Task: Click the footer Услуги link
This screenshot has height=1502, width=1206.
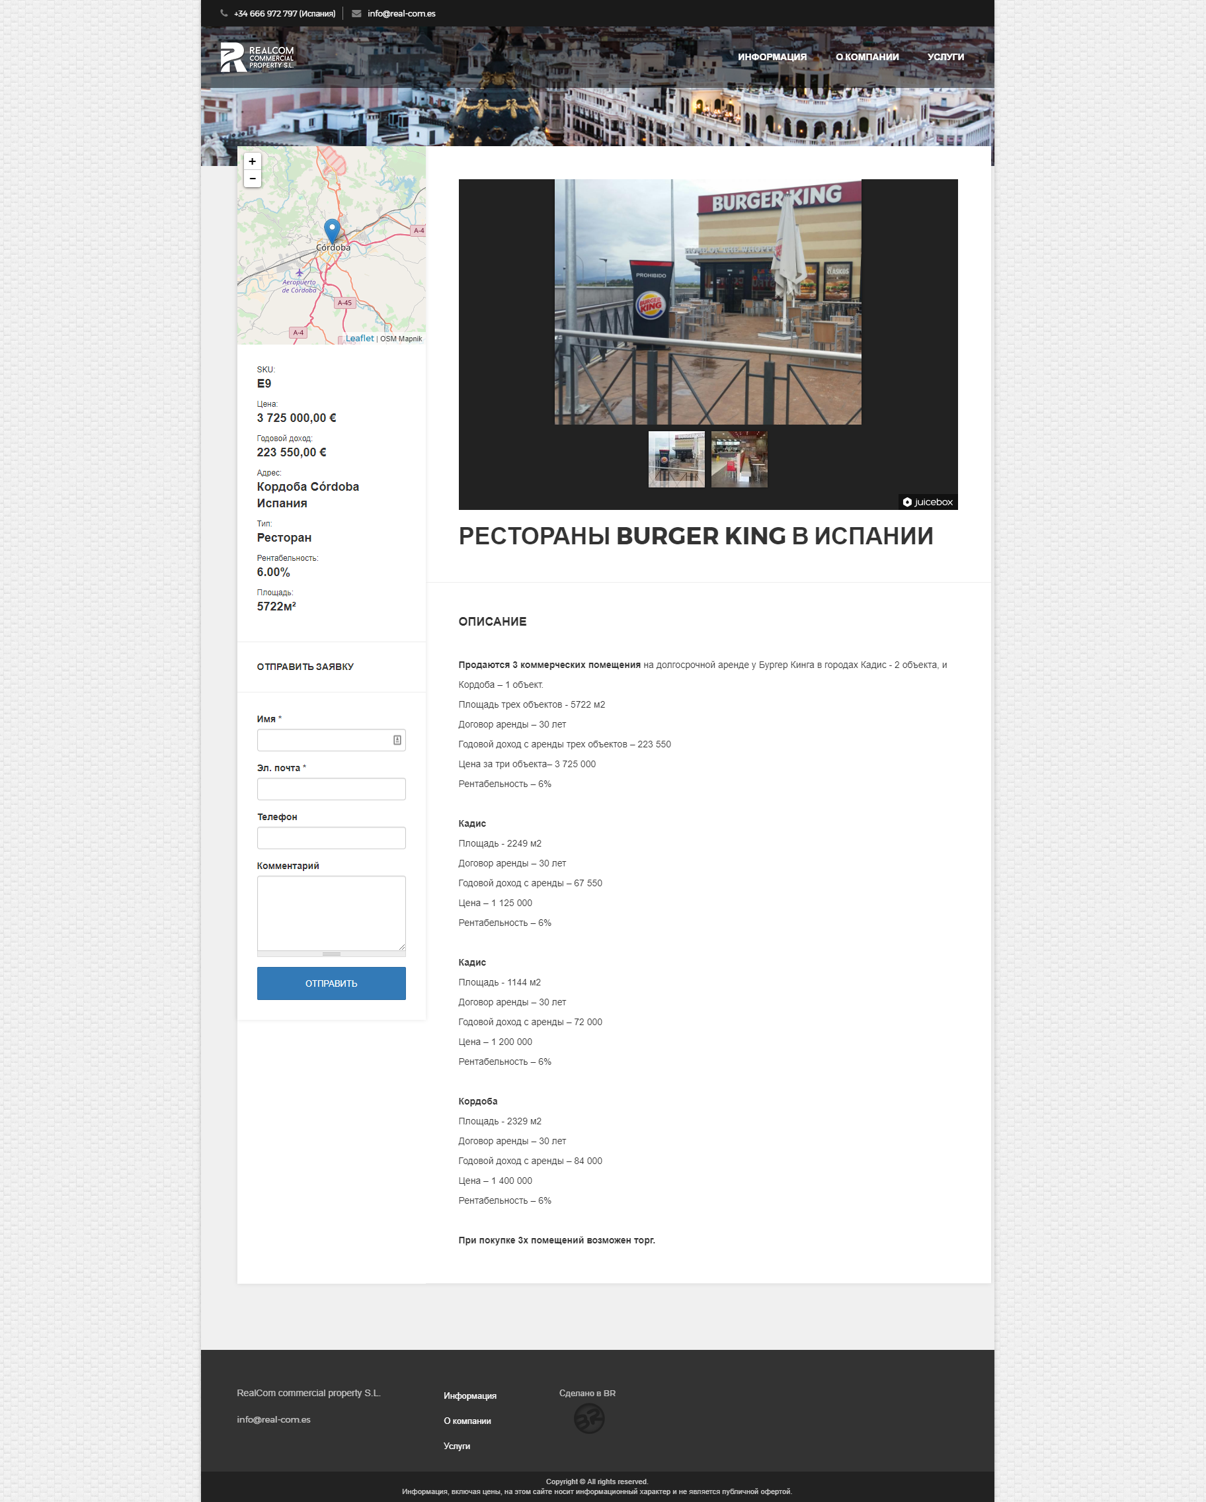Action: click(x=457, y=1446)
